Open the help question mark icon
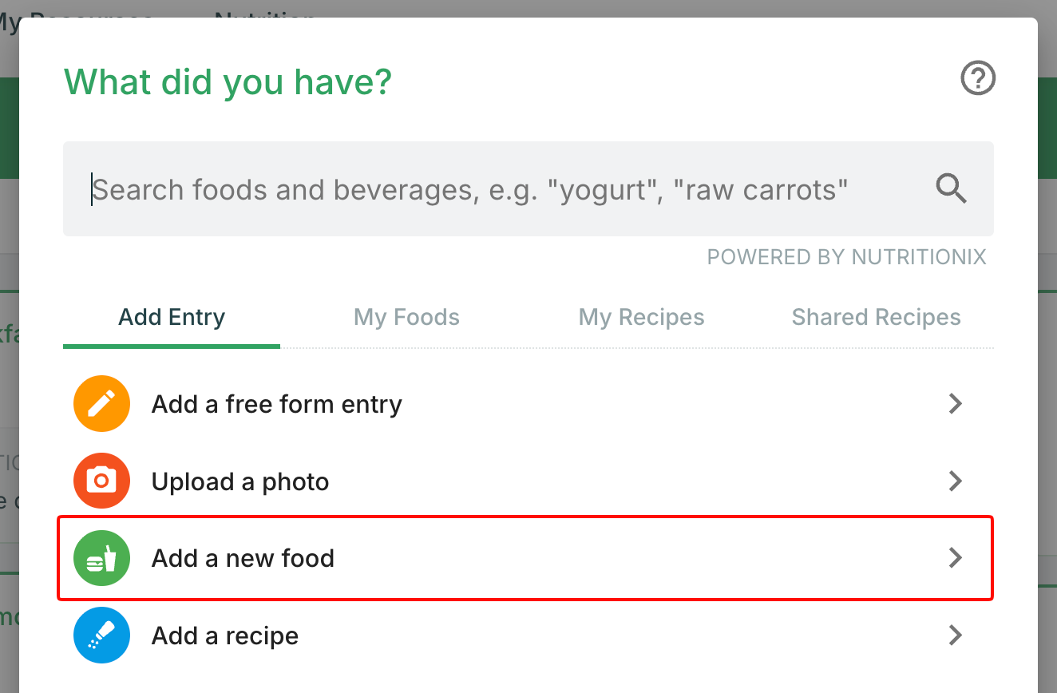1057x693 pixels. (x=978, y=79)
